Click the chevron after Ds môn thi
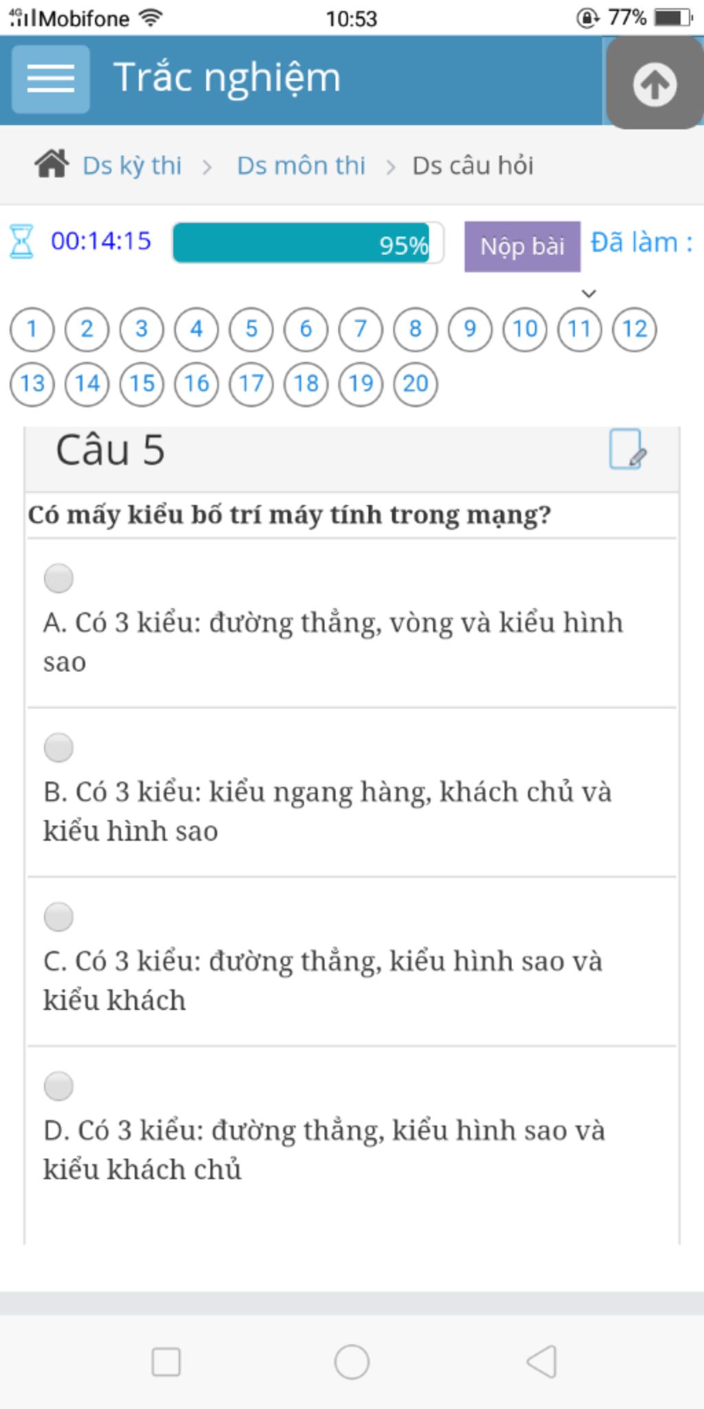 390,166
